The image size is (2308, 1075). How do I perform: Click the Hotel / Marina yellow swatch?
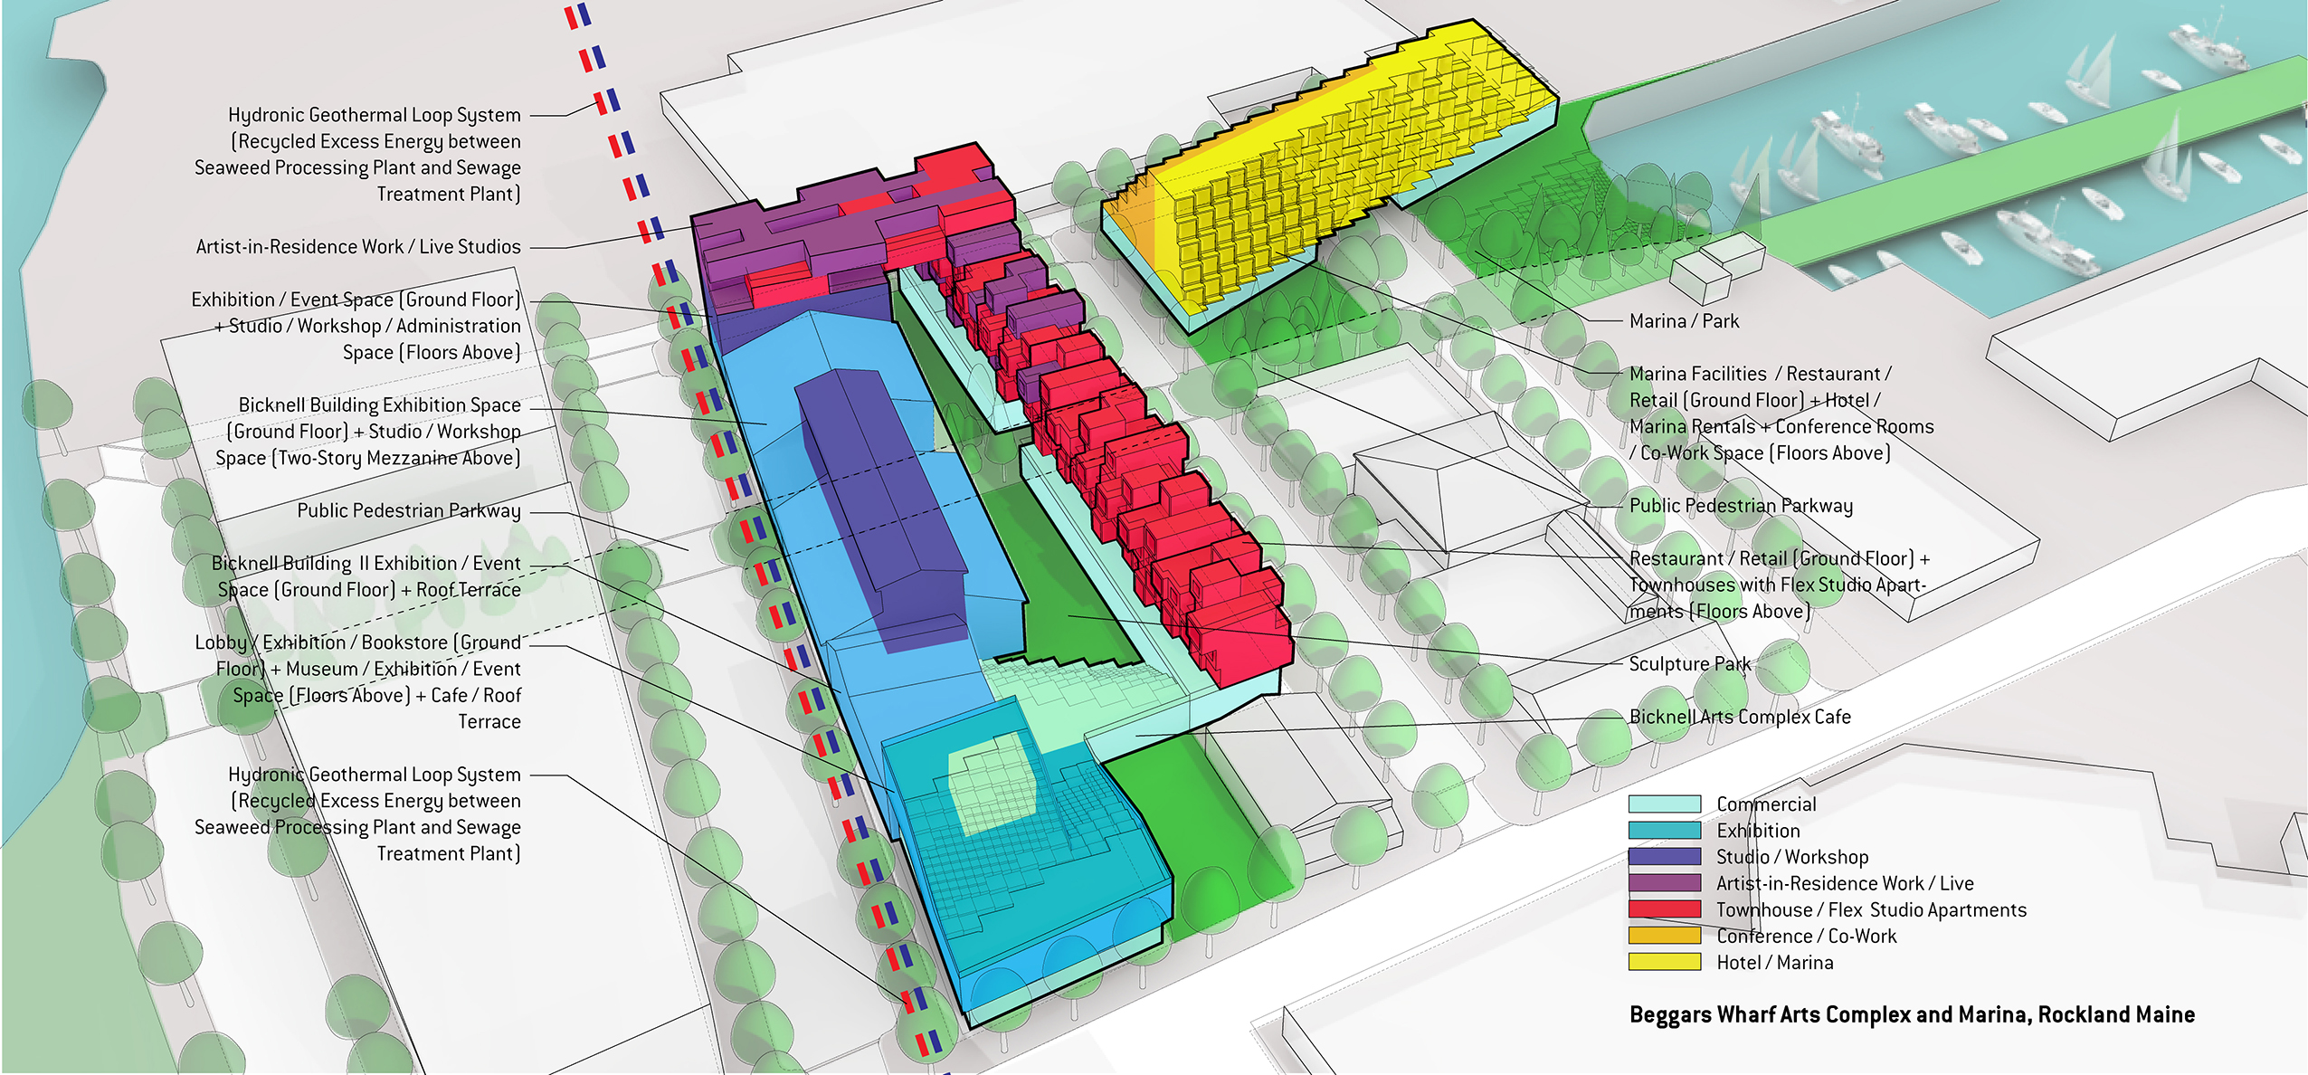[1664, 961]
